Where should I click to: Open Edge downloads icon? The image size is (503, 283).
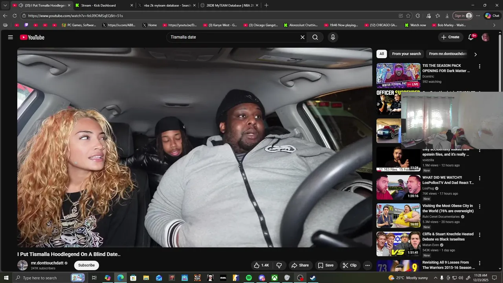447,16
